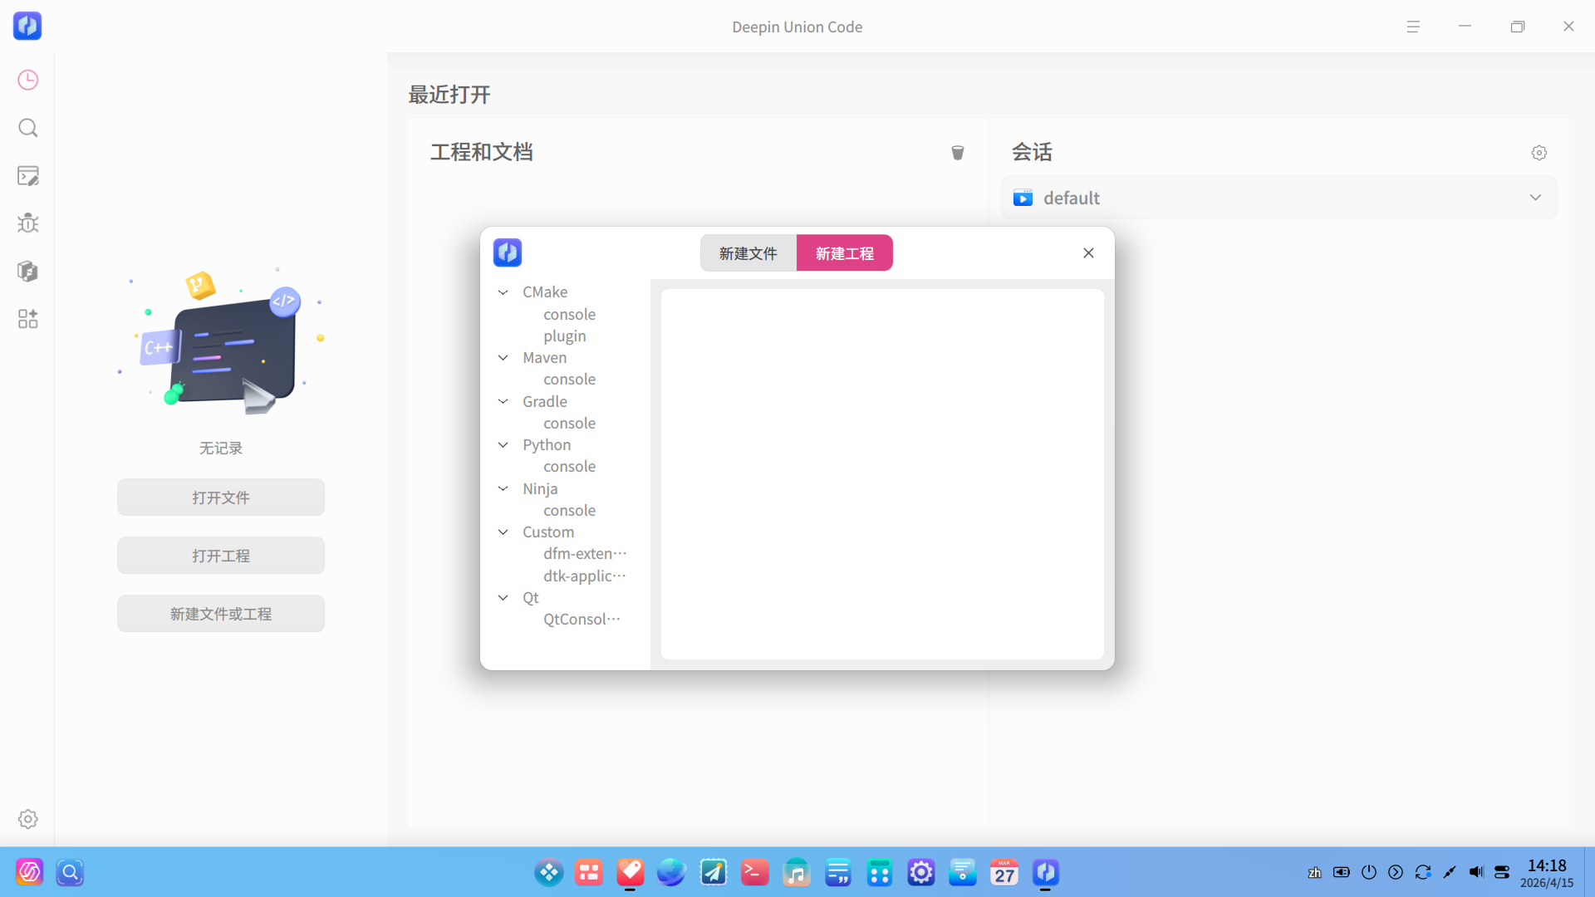Select the dfm-extension Custom template
This screenshot has width=1595, height=897.
click(x=584, y=553)
